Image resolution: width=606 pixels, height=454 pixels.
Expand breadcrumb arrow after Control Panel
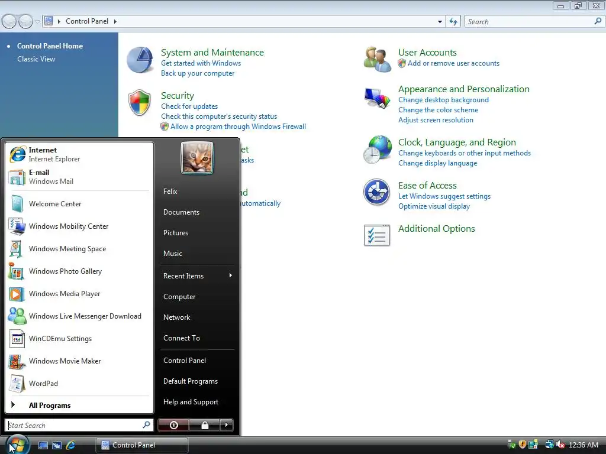click(115, 21)
